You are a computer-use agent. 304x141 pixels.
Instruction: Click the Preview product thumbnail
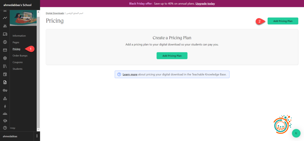pos(25,17)
